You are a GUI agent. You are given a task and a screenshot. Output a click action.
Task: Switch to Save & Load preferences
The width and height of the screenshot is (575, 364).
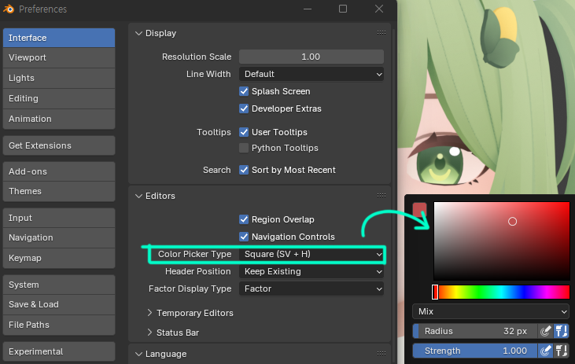click(x=59, y=304)
